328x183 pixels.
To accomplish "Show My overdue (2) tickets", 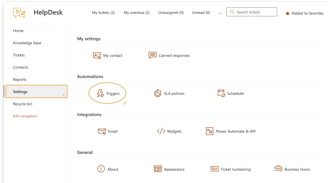I will 137,13.
